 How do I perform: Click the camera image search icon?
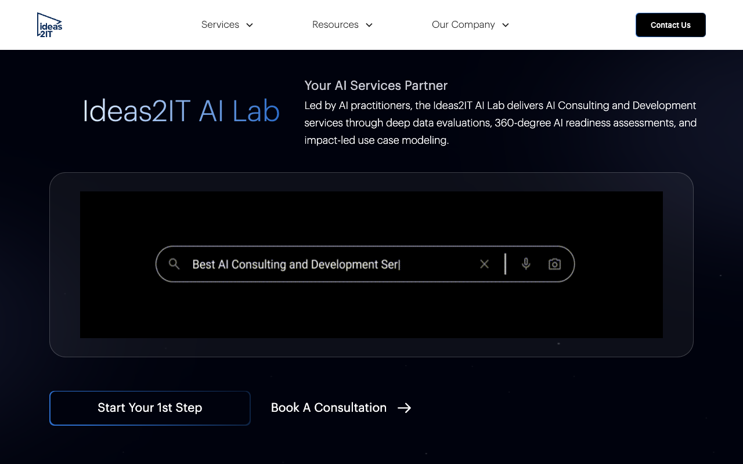pos(555,264)
